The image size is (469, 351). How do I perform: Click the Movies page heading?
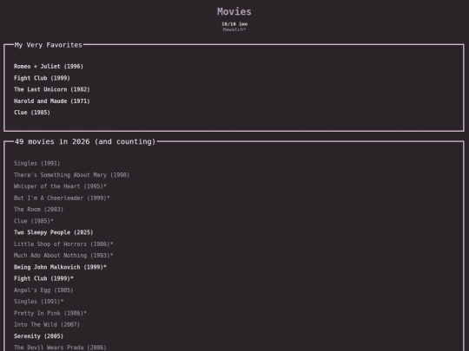click(x=234, y=11)
